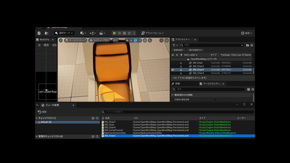Open the Browse content icon in toolbar
Viewport: 290px width, 163px height.
[47, 33]
